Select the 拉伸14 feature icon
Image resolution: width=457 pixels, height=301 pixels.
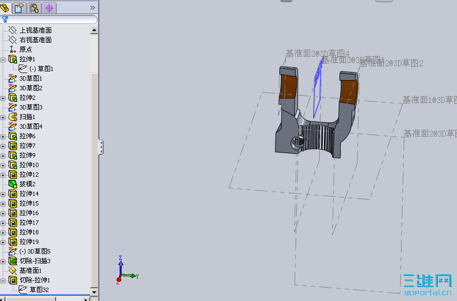coord(12,194)
